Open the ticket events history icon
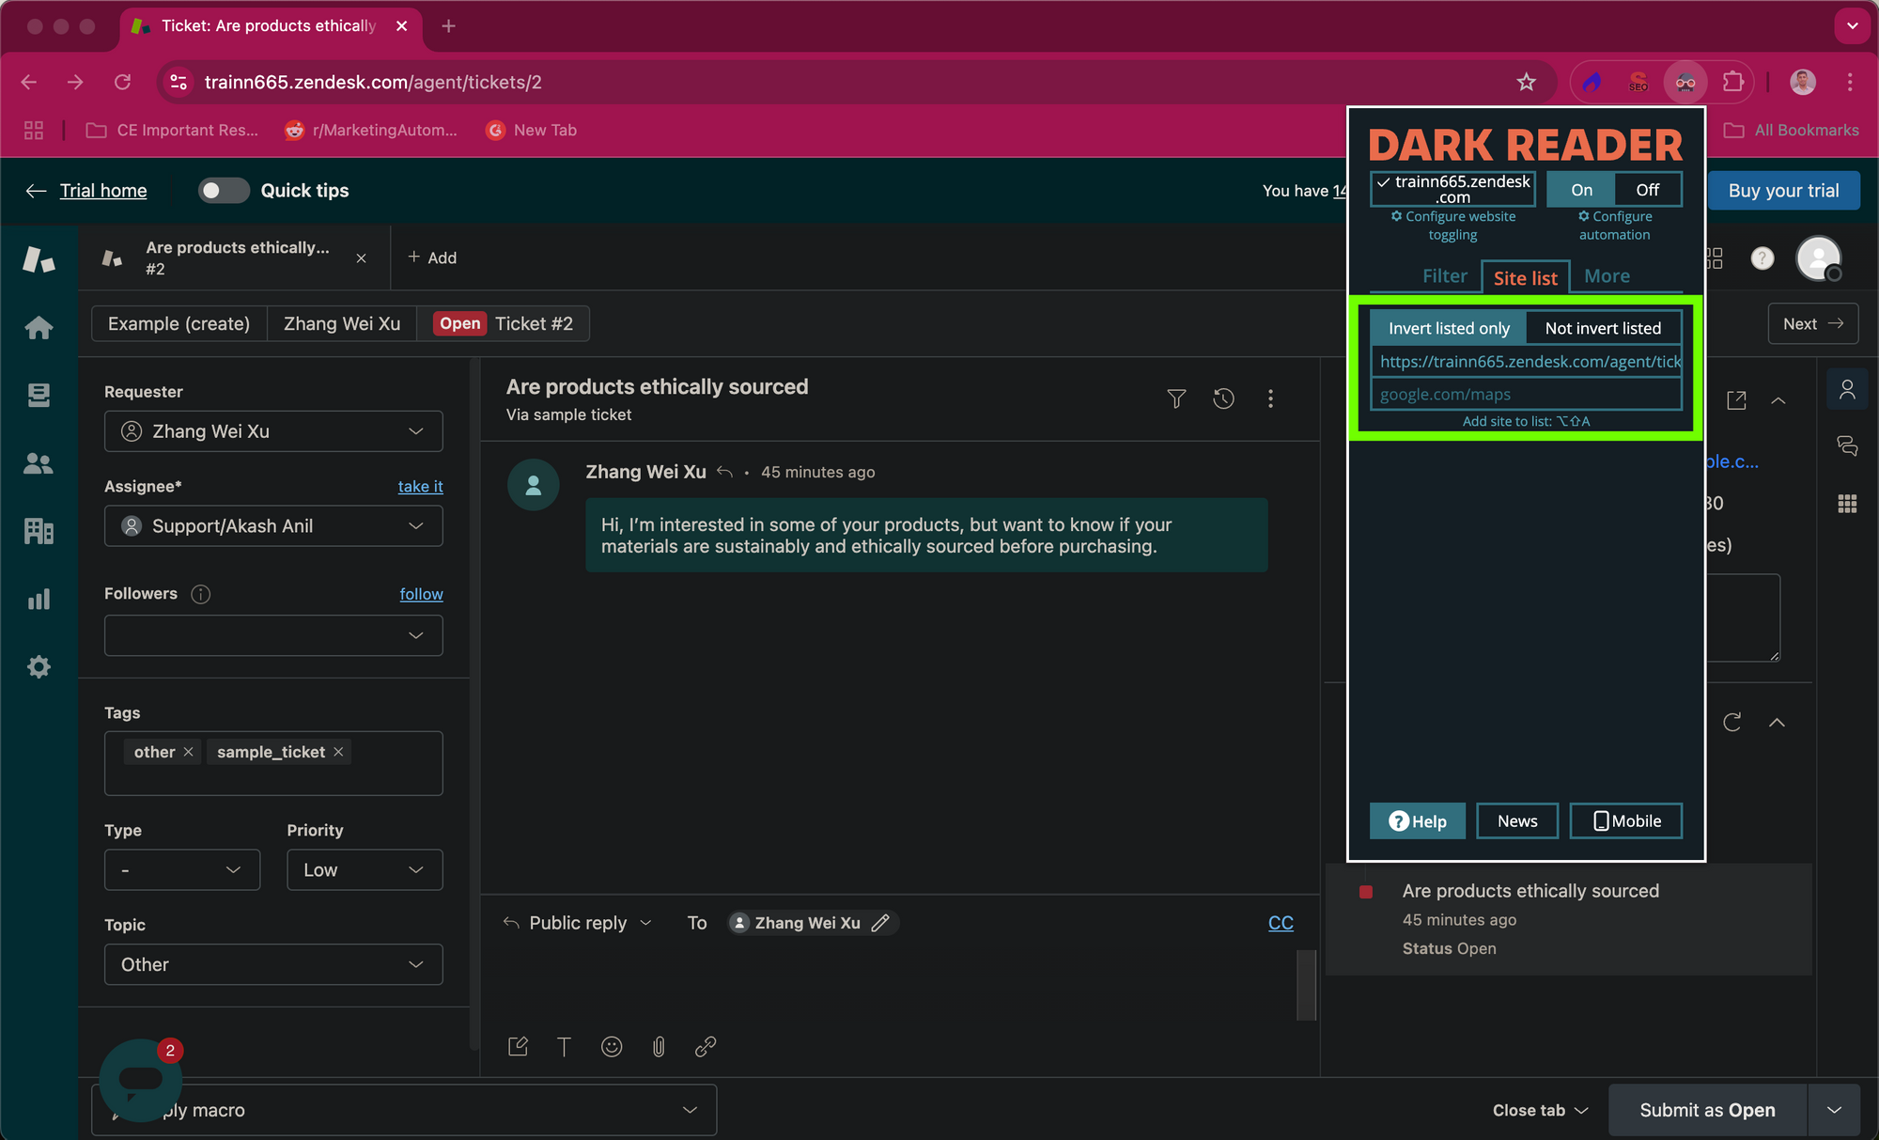This screenshot has width=1879, height=1140. 1223,398
